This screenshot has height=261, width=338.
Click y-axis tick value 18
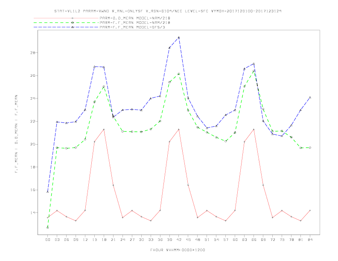click(33, 167)
